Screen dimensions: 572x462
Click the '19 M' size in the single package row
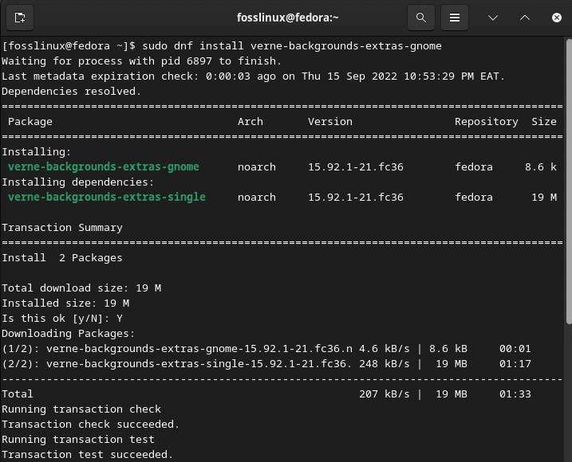[544, 197]
